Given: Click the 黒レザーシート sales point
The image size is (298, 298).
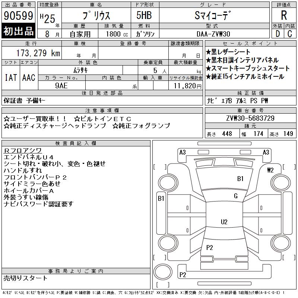Looking at the screenshot, I should point(228,52).
